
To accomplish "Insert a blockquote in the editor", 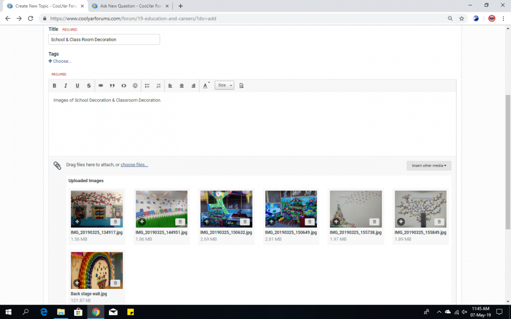I will [112, 85].
